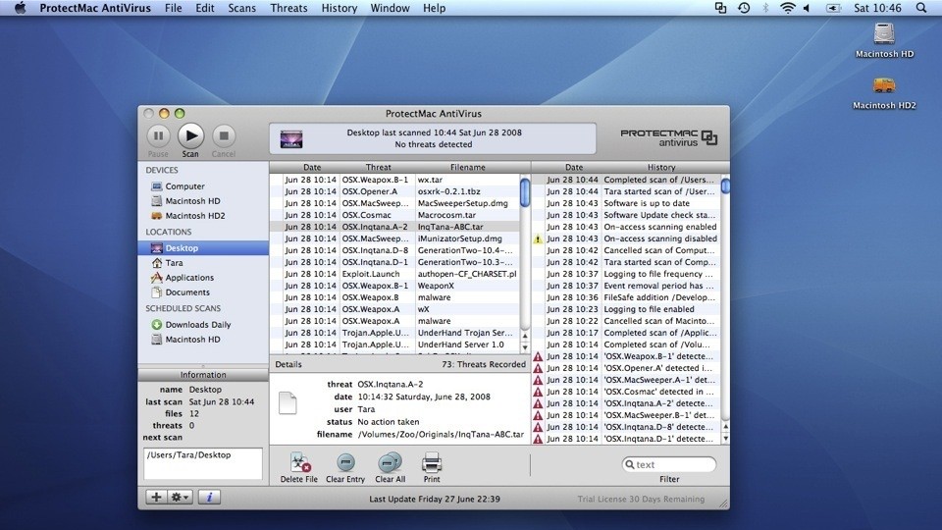Select the WeaponX threat row
Viewport: 942px width, 530px height.
click(394, 286)
